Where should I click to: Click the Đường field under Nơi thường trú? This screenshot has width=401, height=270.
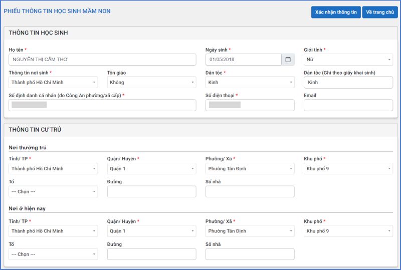click(x=151, y=192)
